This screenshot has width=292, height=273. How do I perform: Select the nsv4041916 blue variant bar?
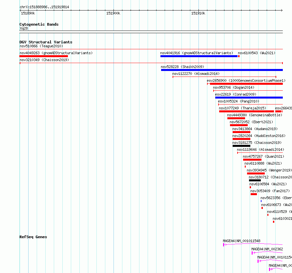199,56
